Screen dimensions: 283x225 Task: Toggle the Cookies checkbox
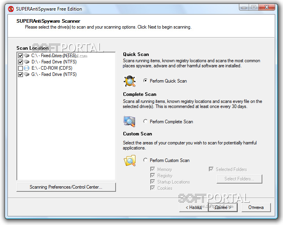[153, 188]
